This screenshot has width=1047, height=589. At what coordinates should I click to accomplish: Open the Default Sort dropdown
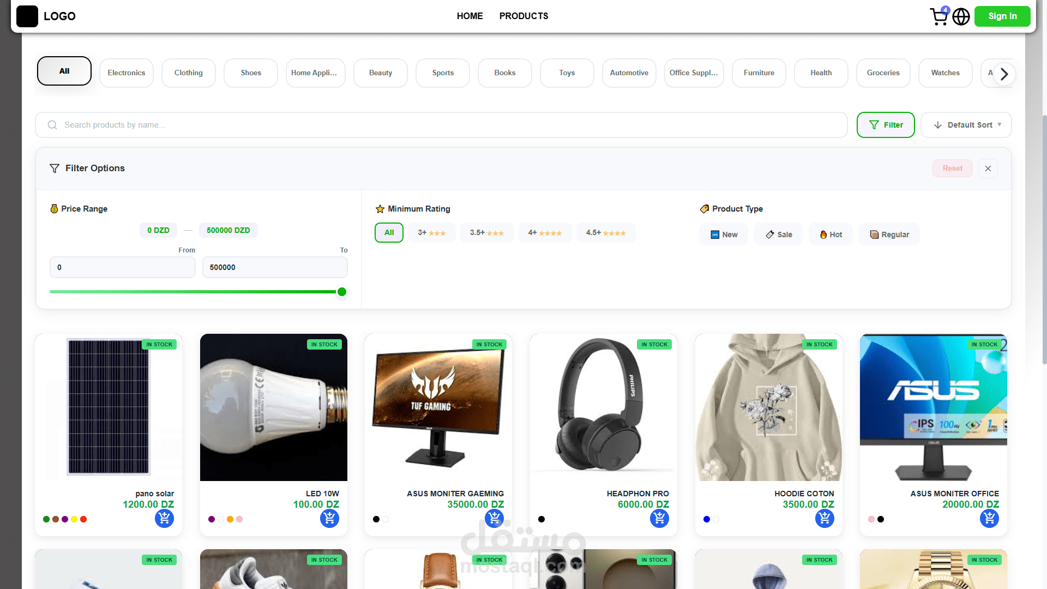(966, 125)
